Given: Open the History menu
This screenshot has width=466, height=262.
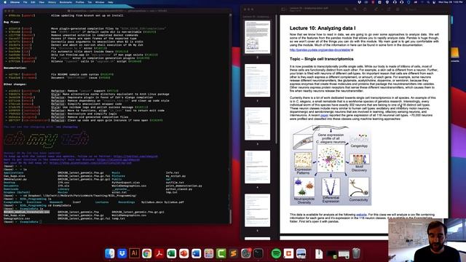Looking at the screenshot, I should pos(52,2).
